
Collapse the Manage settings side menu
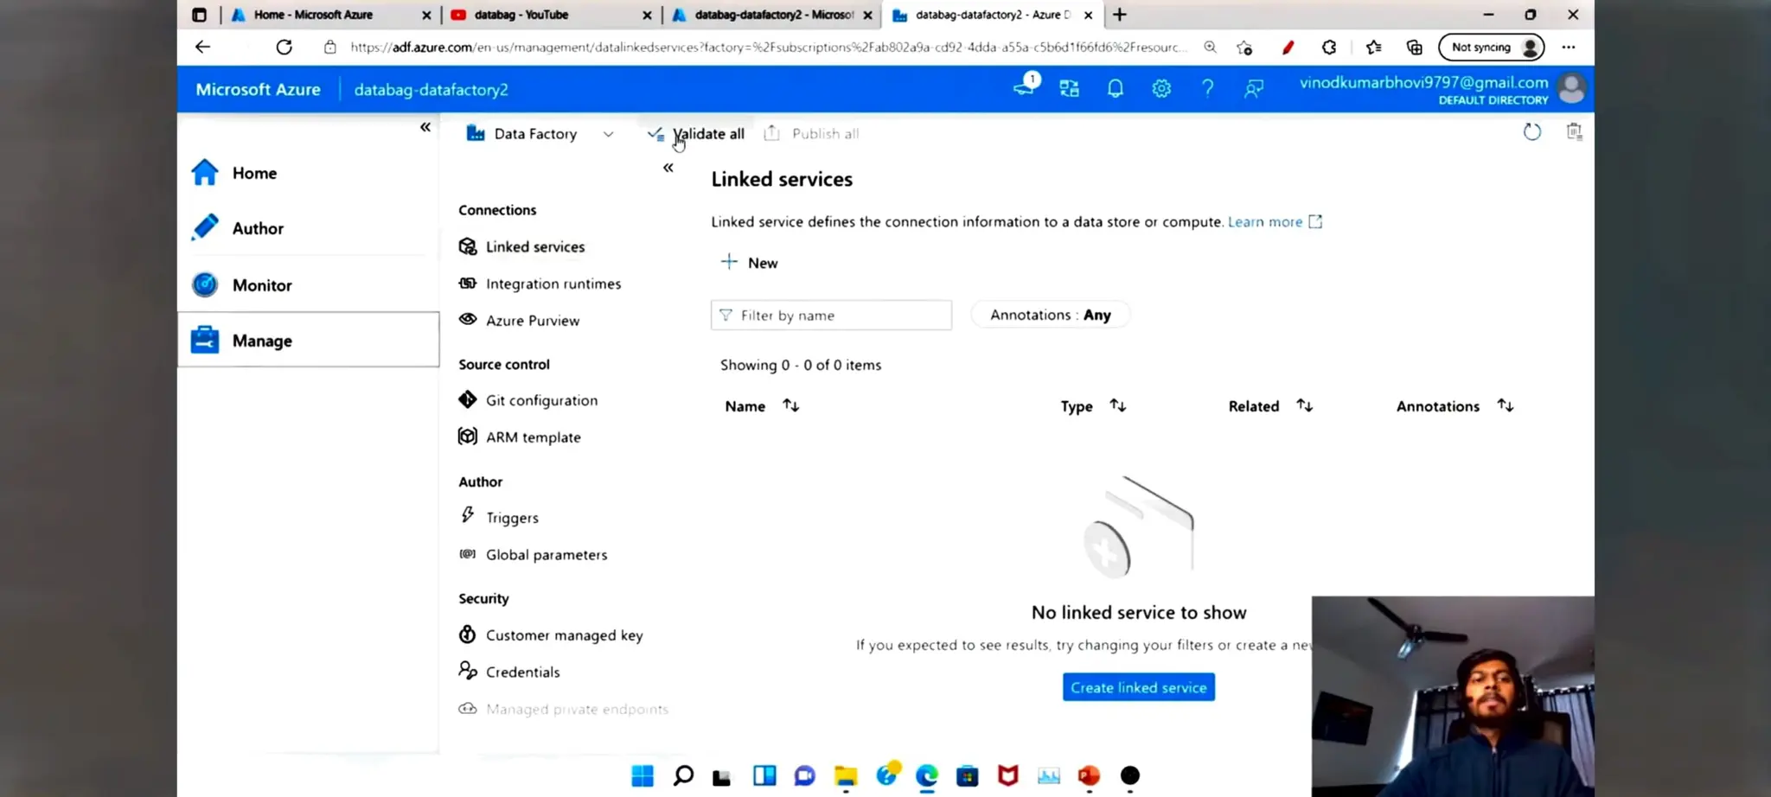tap(668, 168)
